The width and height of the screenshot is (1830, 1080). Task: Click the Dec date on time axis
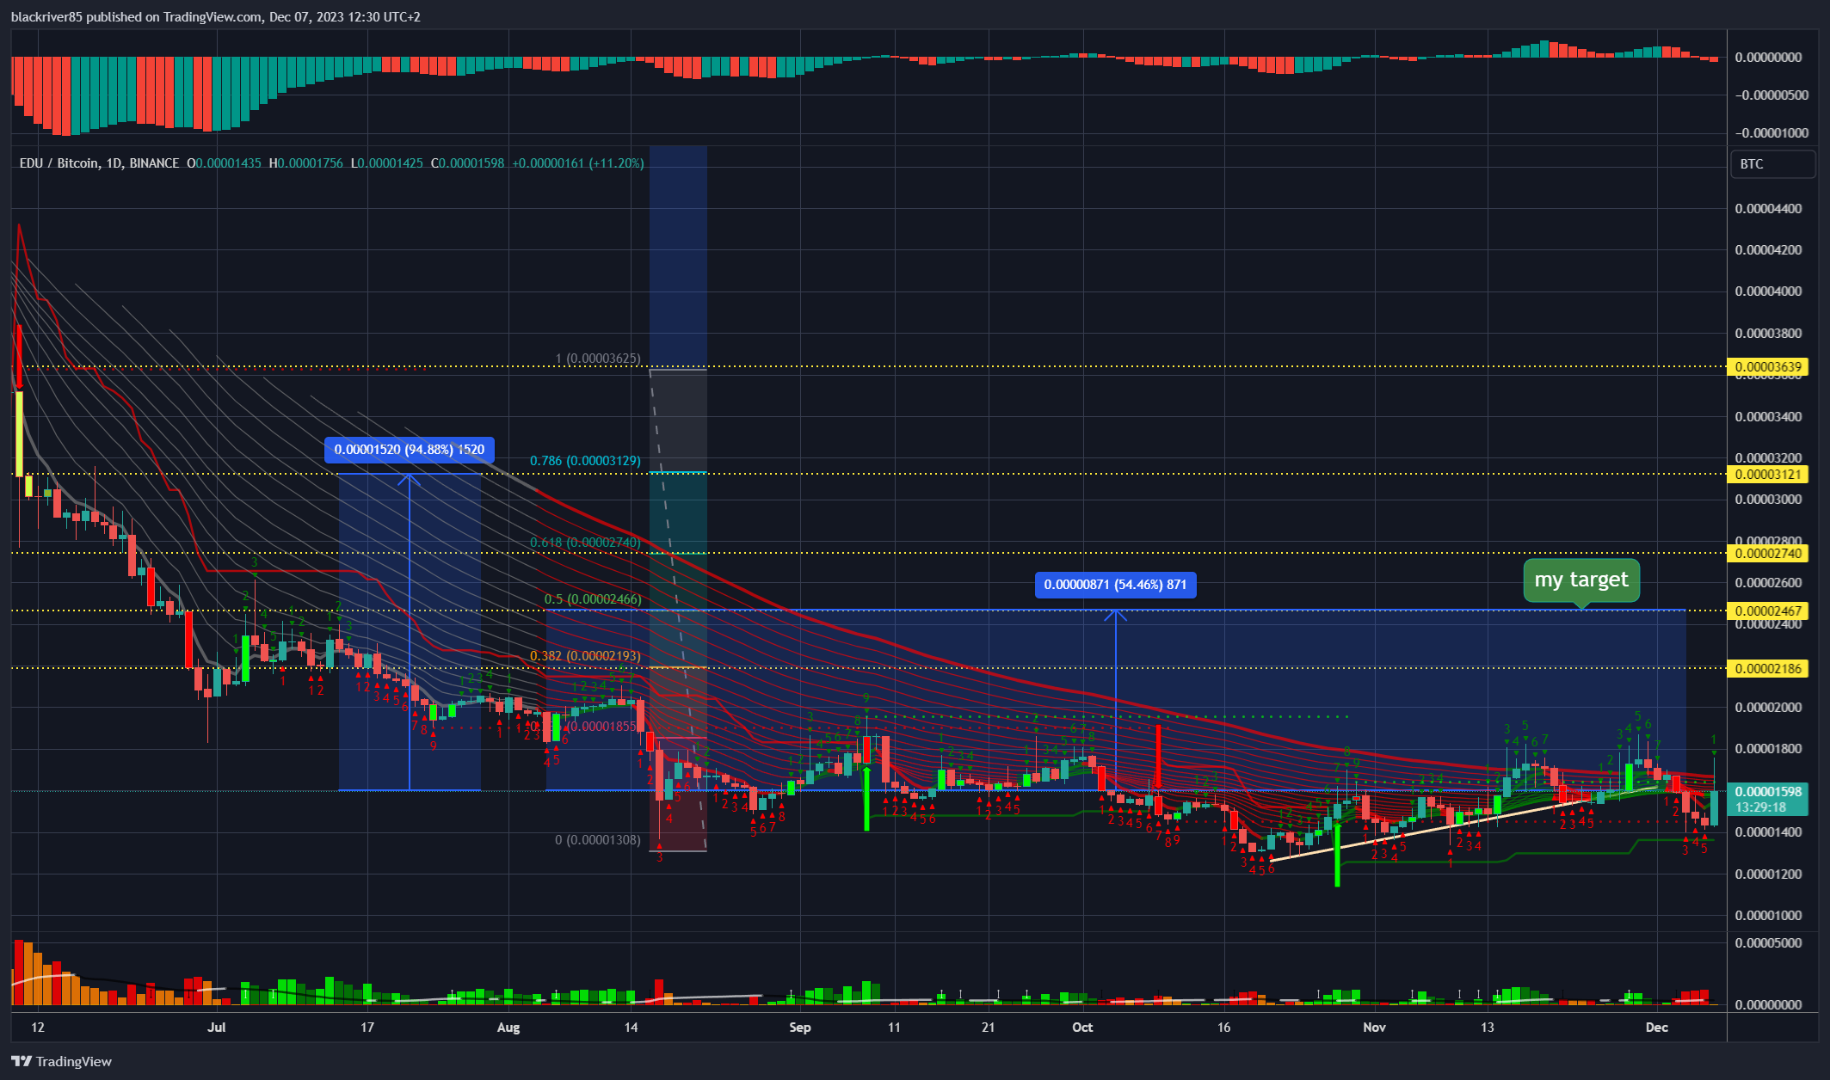click(x=1657, y=1028)
